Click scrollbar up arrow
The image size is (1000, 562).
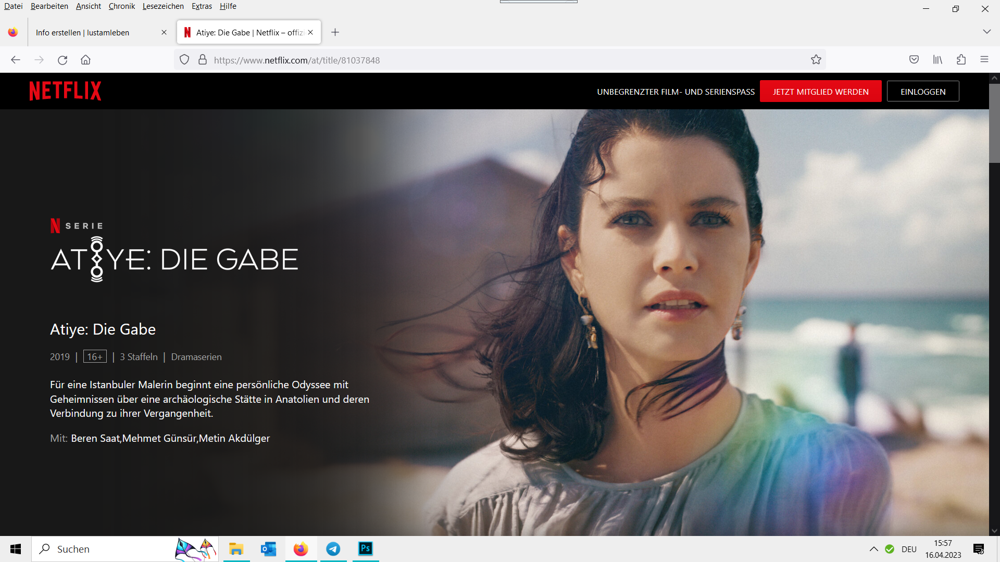point(994,78)
